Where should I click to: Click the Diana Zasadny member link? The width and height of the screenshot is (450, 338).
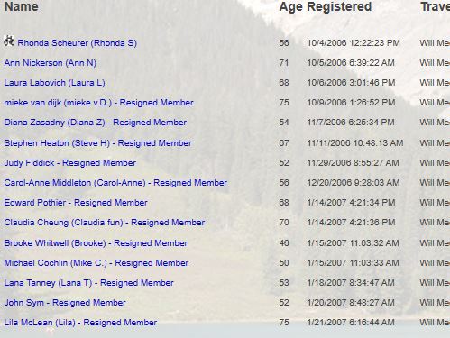pyautogui.click(x=96, y=123)
